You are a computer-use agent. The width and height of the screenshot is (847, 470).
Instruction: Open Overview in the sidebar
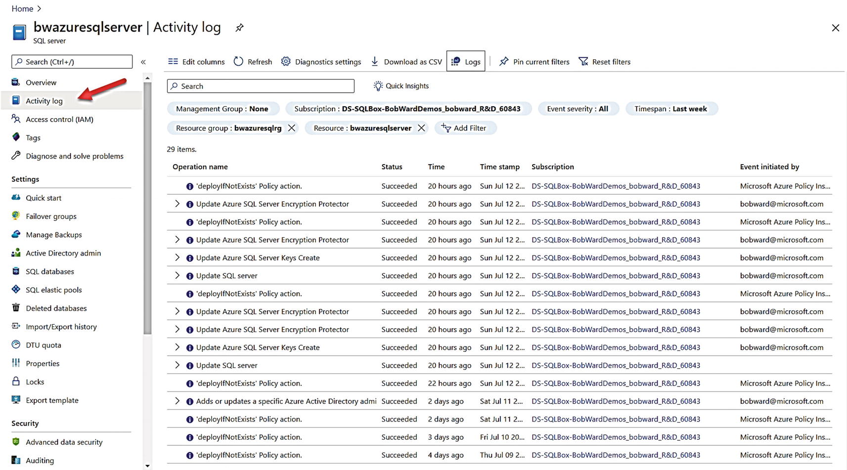[41, 83]
